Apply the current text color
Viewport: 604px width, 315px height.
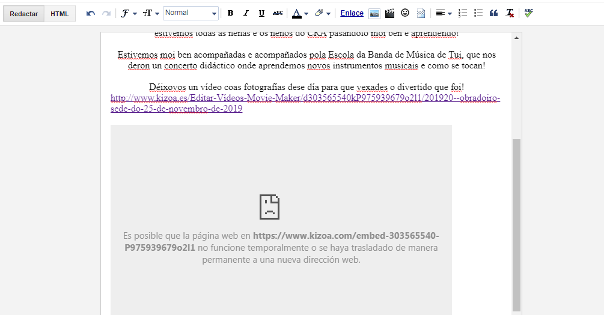pos(296,13)
